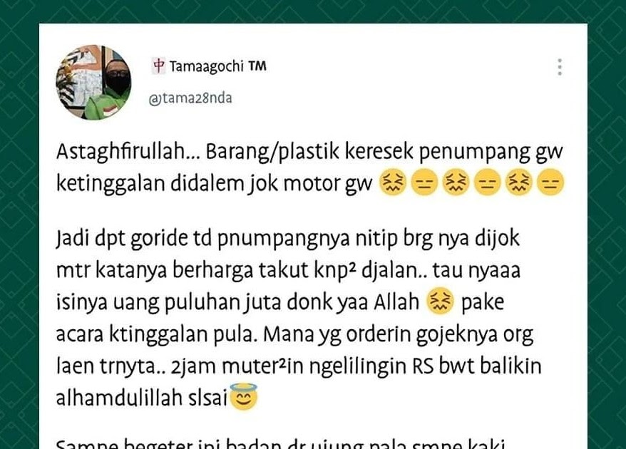Screen dimensions: 626x449
Task: Click the last expressionless emoji in the emoji row
Action: coord(551,182)
